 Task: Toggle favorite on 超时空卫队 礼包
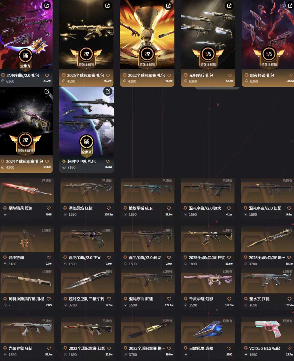point(108,161)
